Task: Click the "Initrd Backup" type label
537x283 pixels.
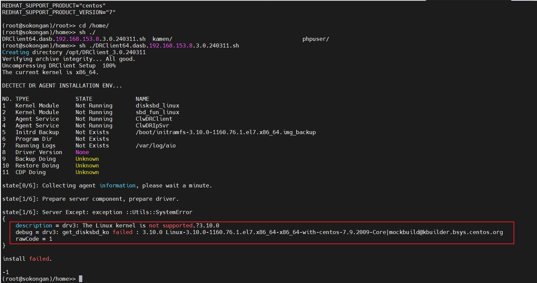Action: (37, 132)
